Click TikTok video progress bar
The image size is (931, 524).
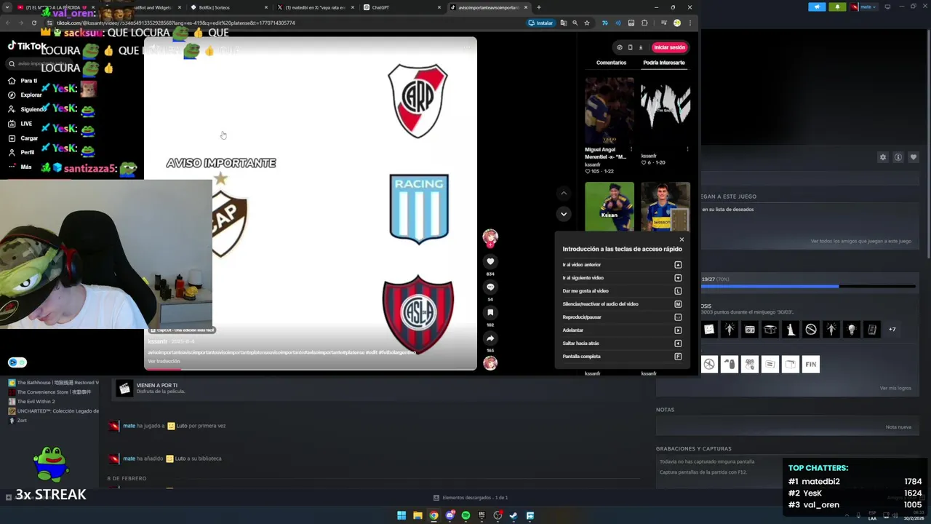pyautogui.click(x=311, y=369)
